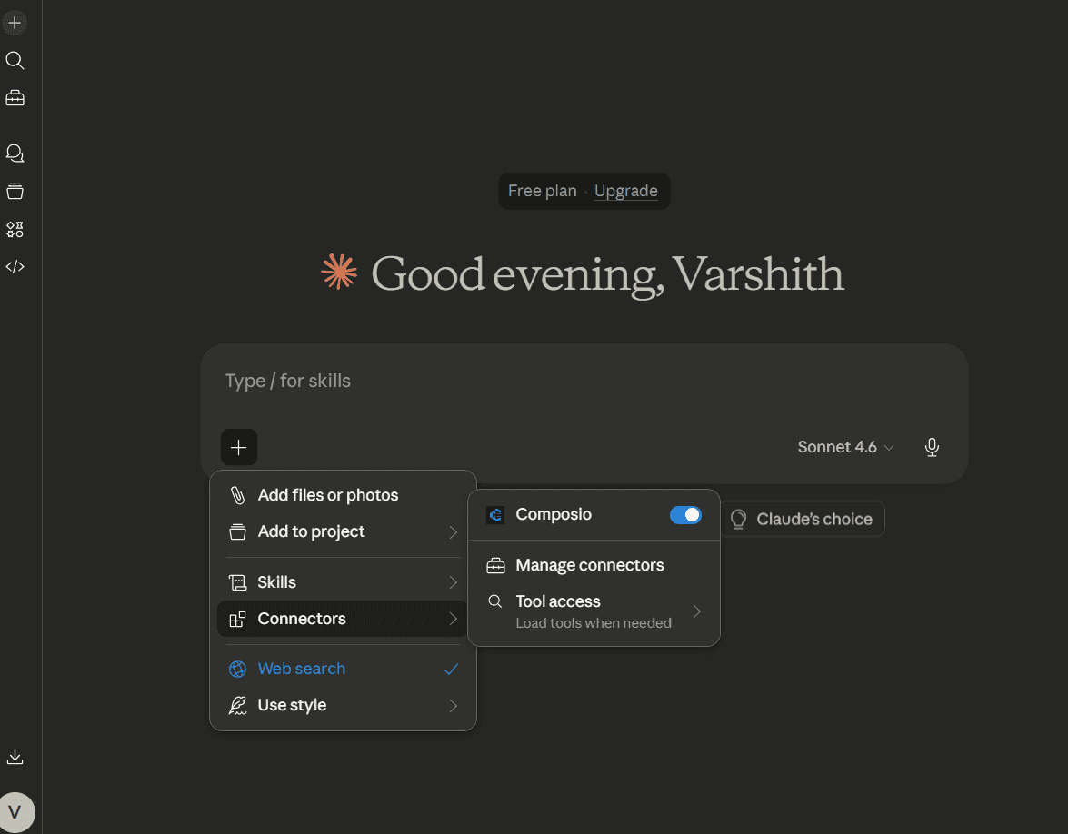Expand the Skills submenu
Viewport: 1068px width, 834px height.
[x=343, y=582]
